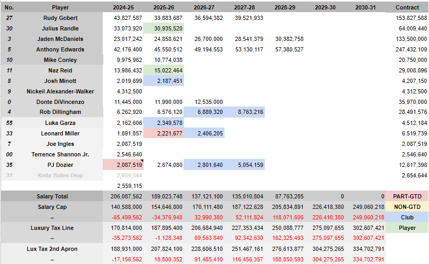This screenshot has height=264, width=429.
Task: Select the green Player legend cell
Action: [407, 228]
